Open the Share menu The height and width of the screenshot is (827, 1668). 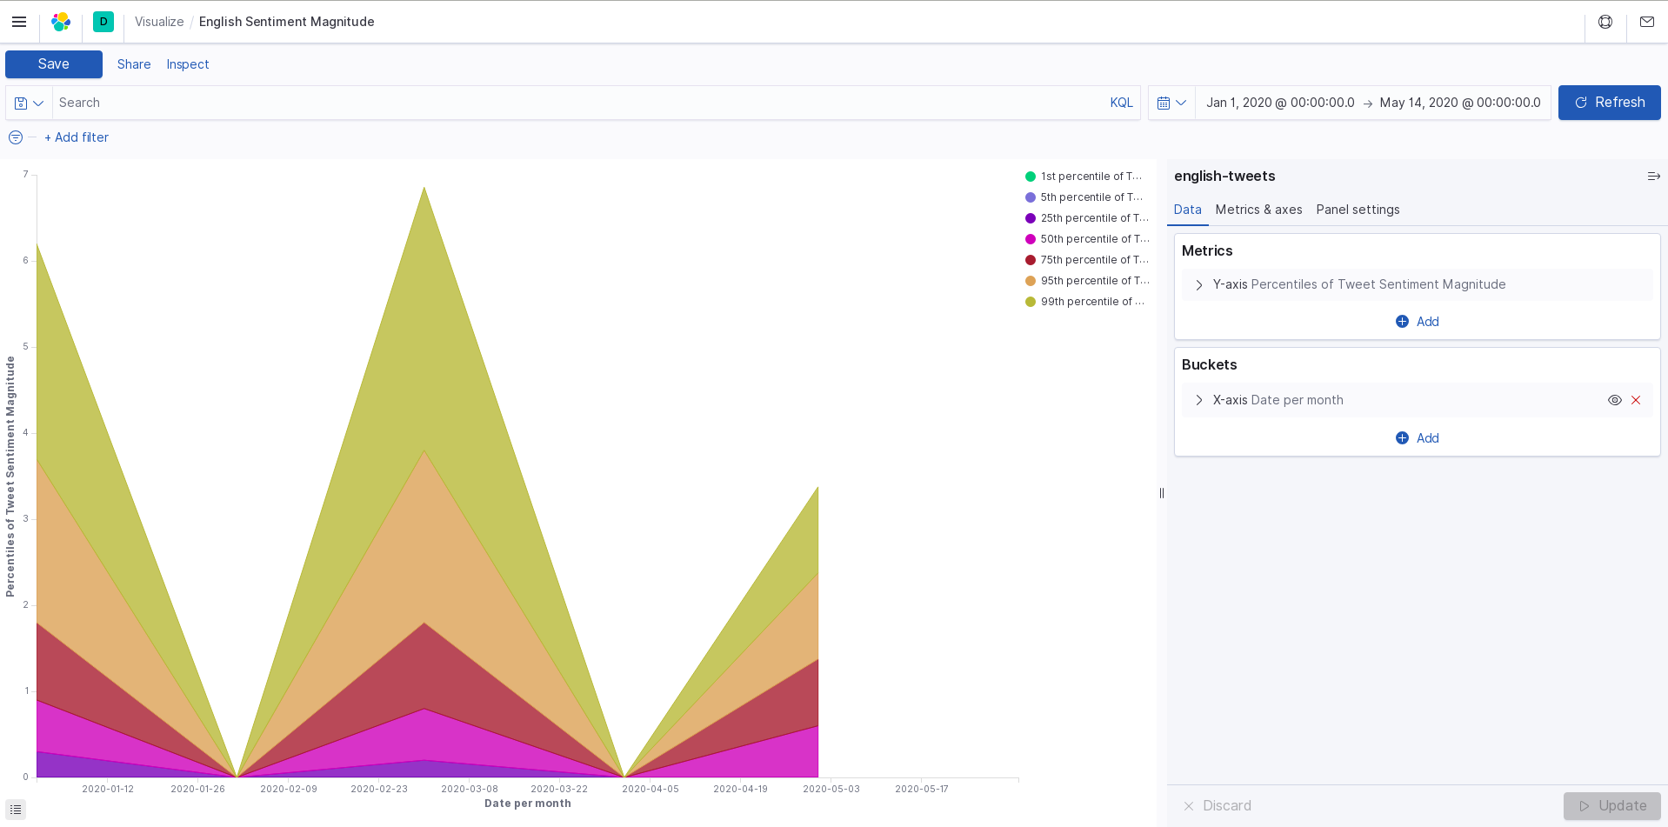[134, 64]
